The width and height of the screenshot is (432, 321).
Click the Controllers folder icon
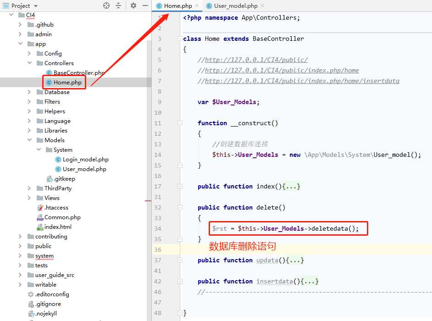coord(40,63)
